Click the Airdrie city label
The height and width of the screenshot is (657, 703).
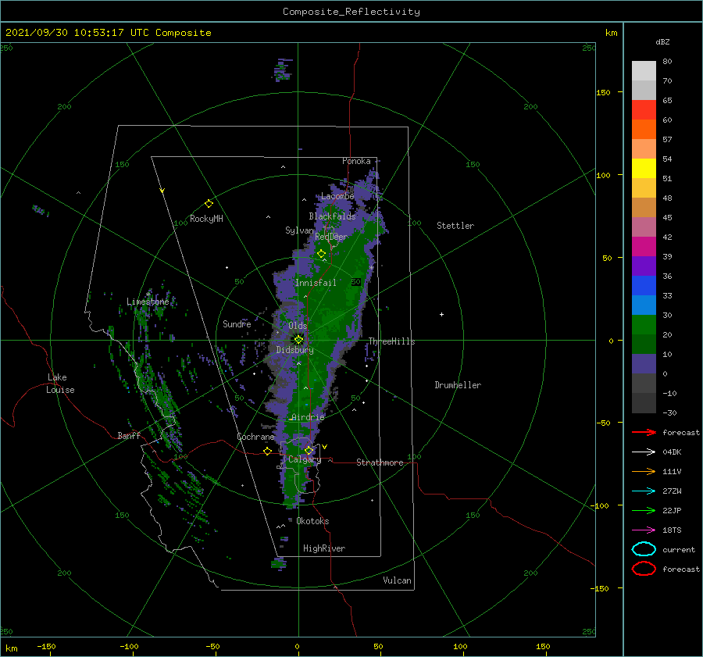(x=308, y=417)
